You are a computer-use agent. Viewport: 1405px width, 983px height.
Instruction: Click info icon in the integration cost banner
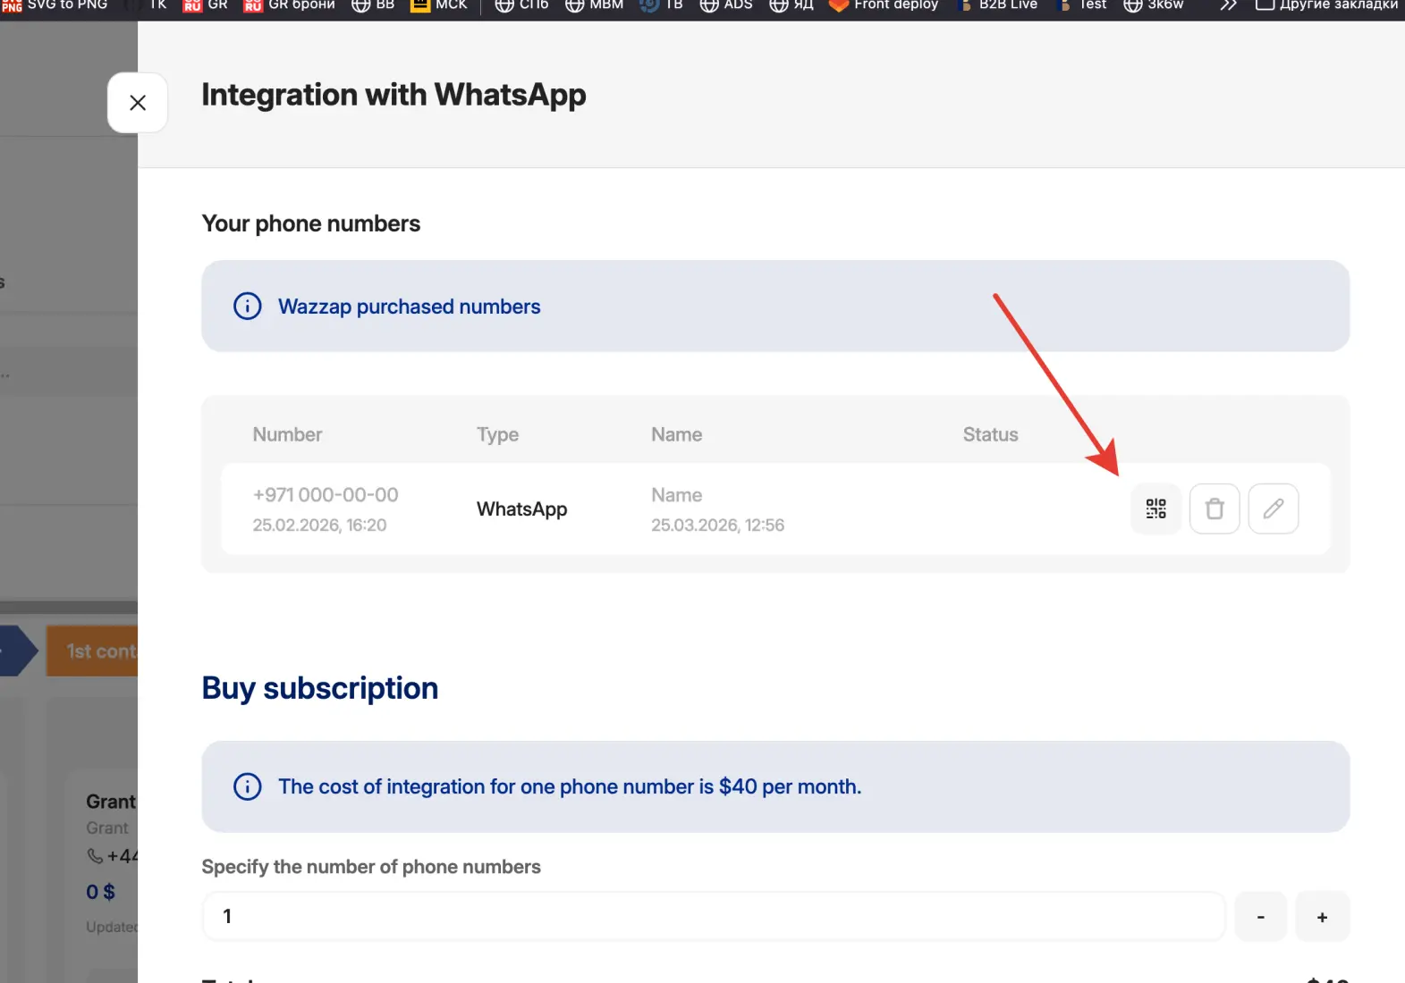[248, 786]
